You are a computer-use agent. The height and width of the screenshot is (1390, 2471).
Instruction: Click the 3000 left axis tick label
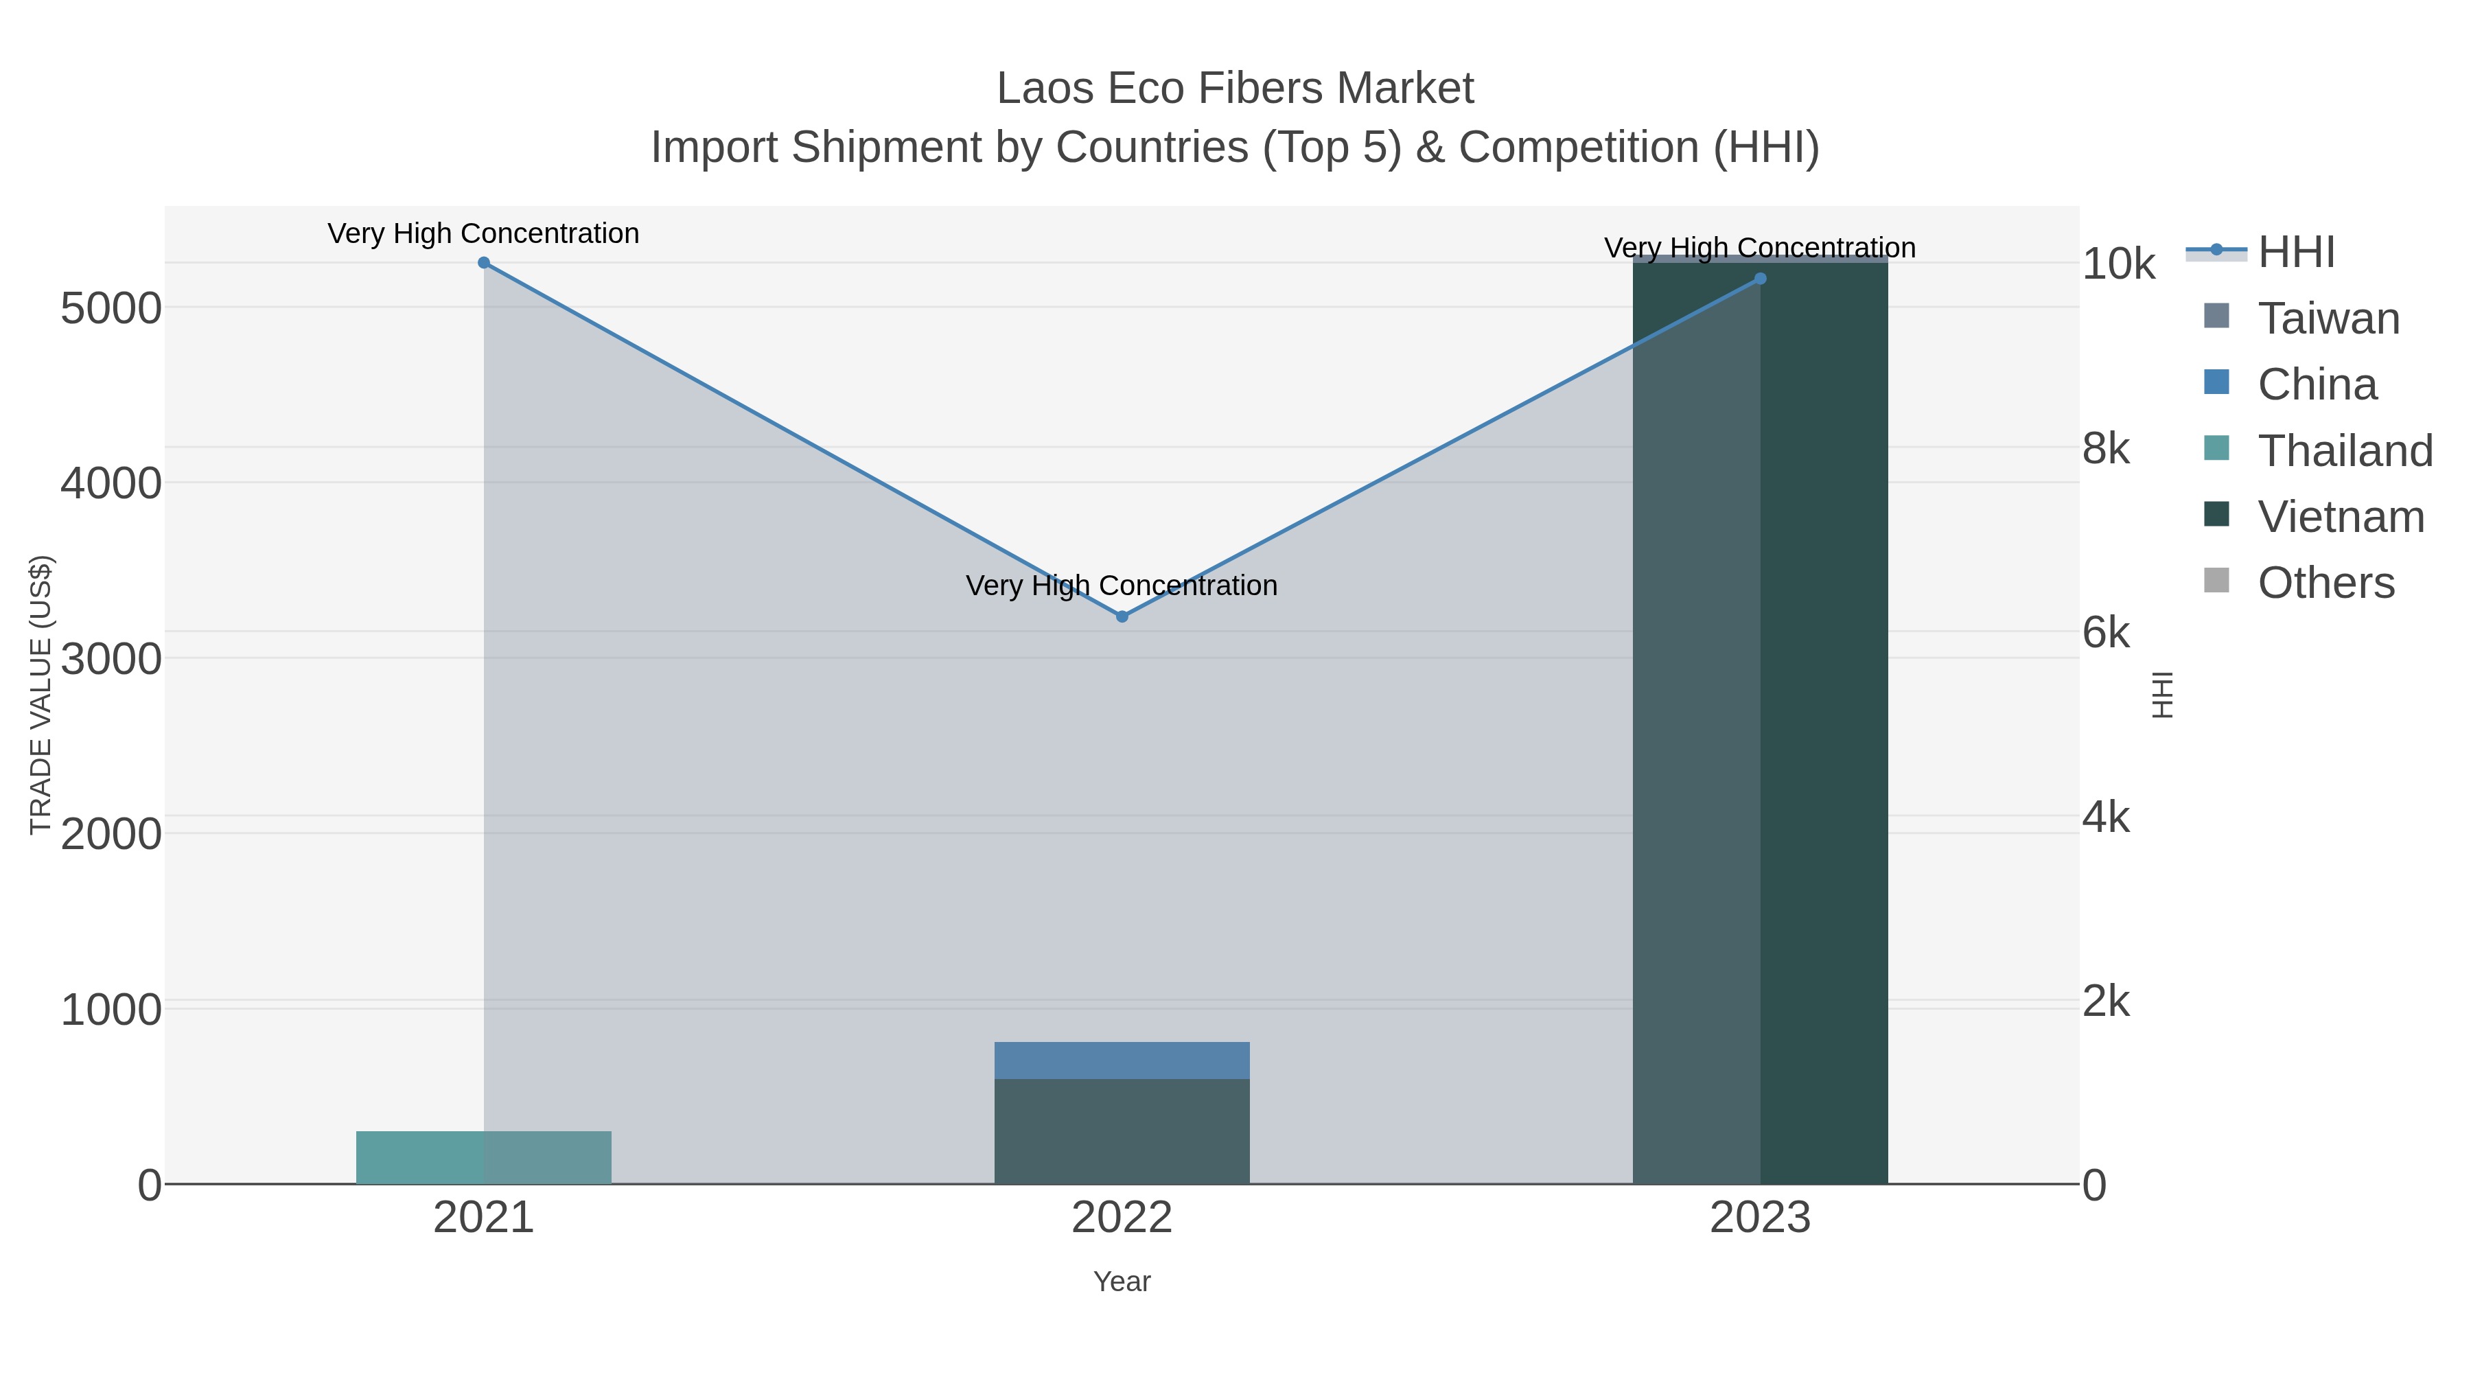[111, 659]
